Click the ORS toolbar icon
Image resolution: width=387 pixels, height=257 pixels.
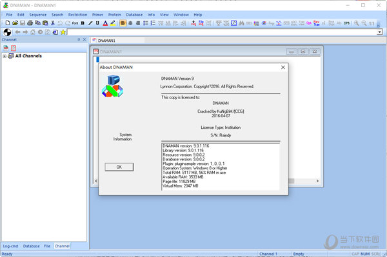346,23
